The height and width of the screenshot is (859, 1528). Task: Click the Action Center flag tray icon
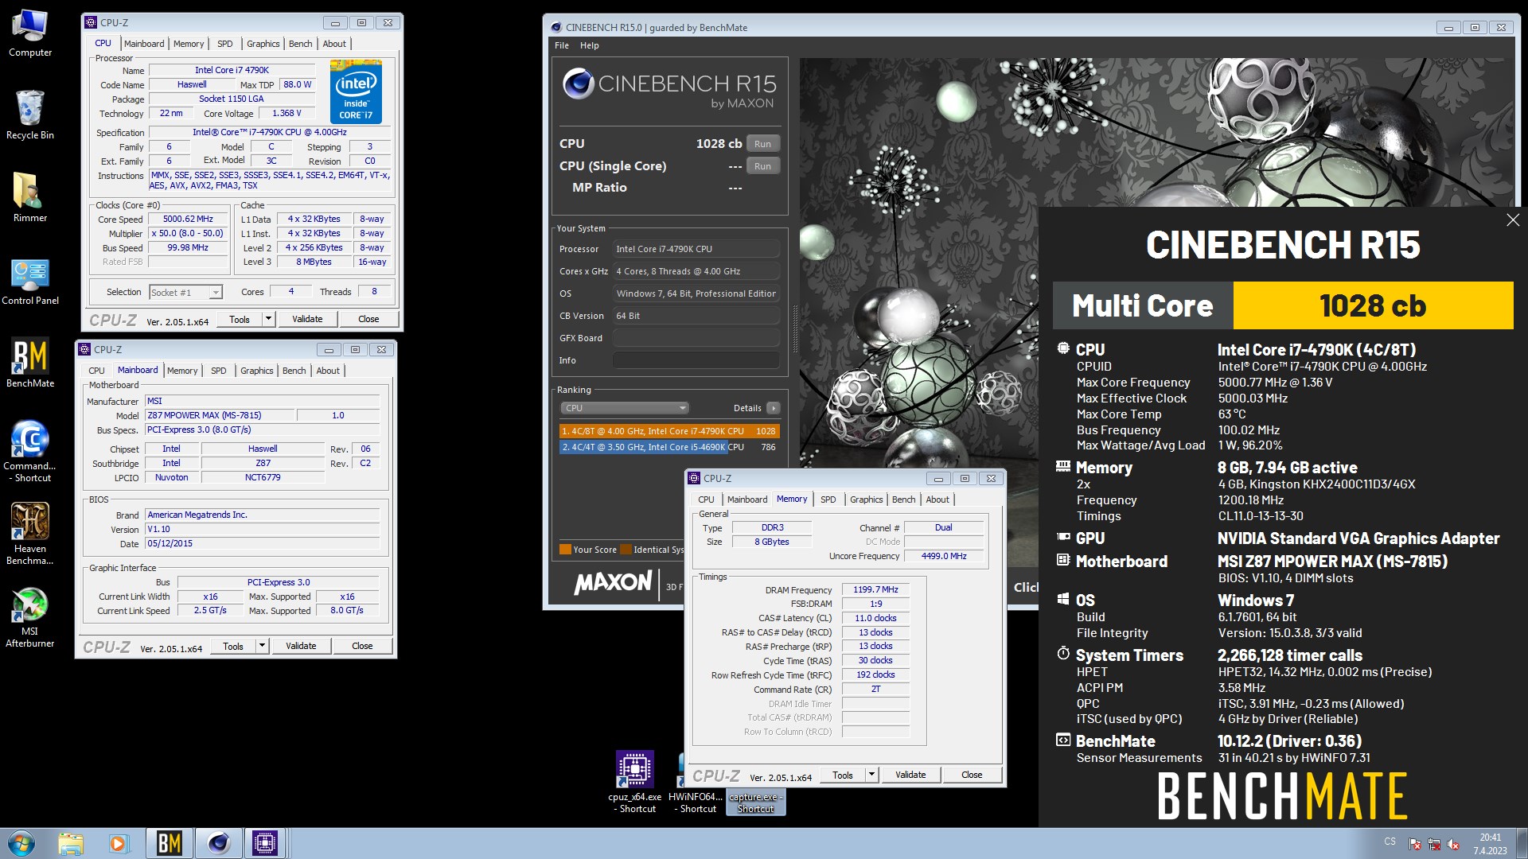tap(1415, 844)
